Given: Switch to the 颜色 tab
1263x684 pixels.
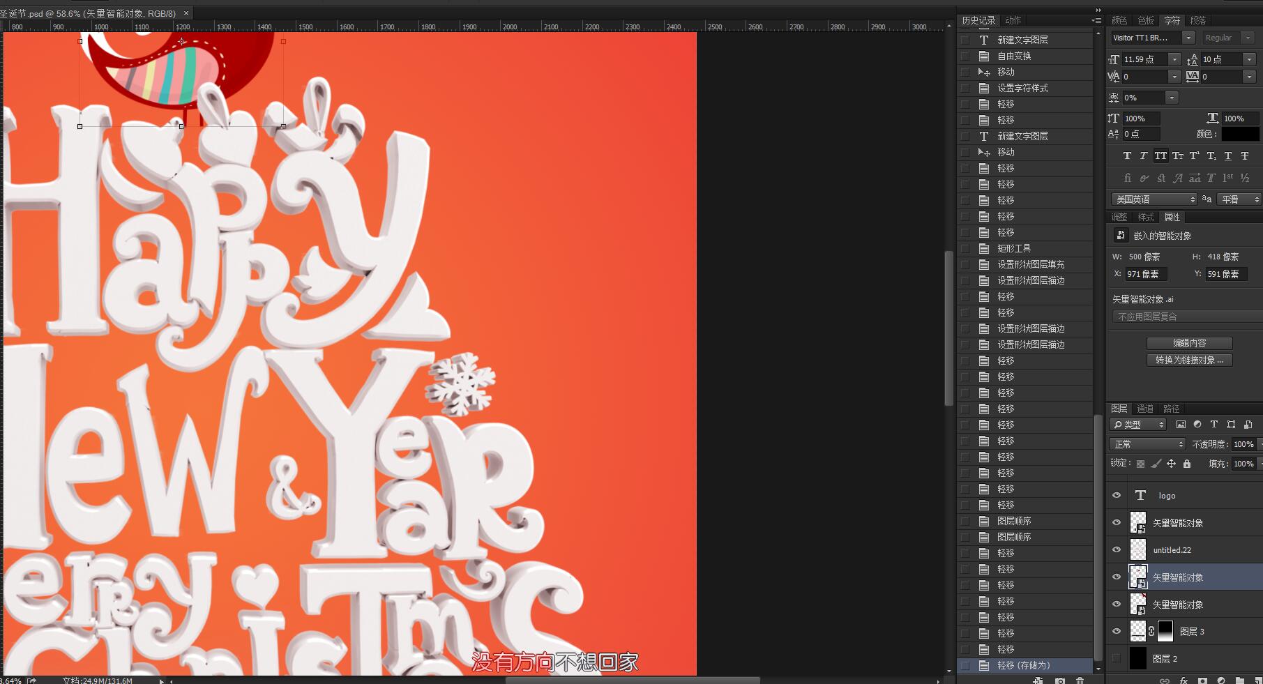Looking at the screenshot, I should point(1119,20).
